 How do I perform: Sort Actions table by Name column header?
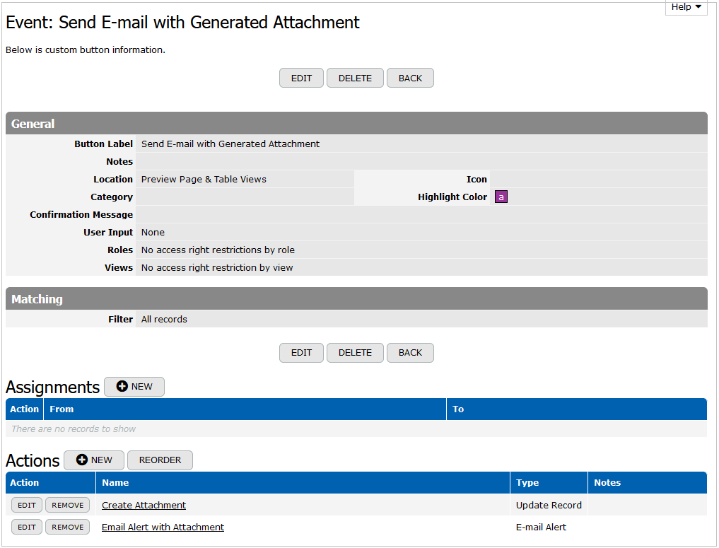pos(115,483)
